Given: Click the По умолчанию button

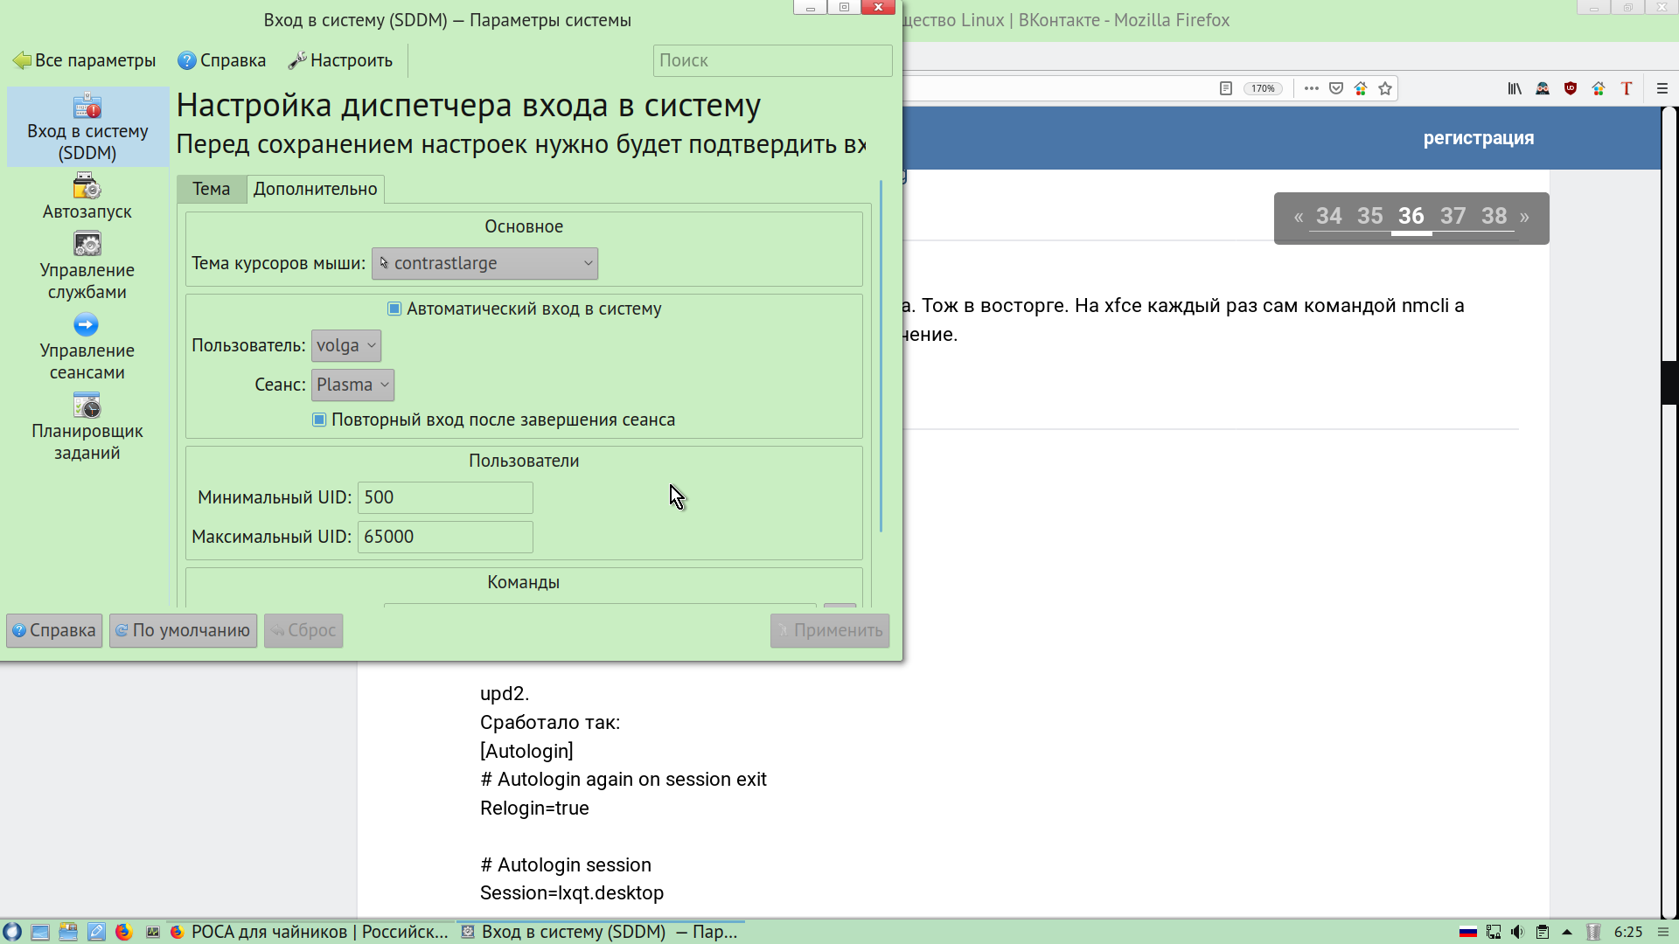Looking at the screenshot, I should tap(183, 630).
